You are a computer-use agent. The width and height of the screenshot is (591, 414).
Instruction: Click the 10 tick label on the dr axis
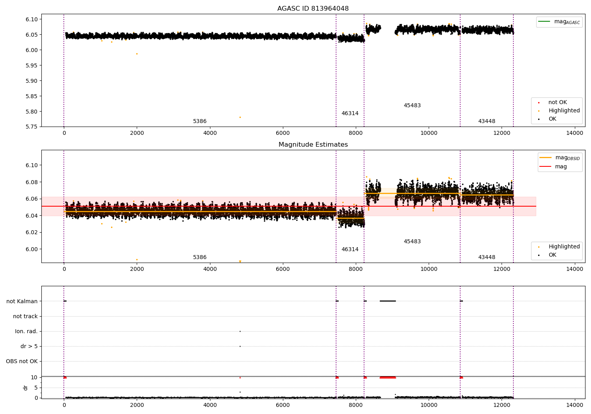coord(34,378)
